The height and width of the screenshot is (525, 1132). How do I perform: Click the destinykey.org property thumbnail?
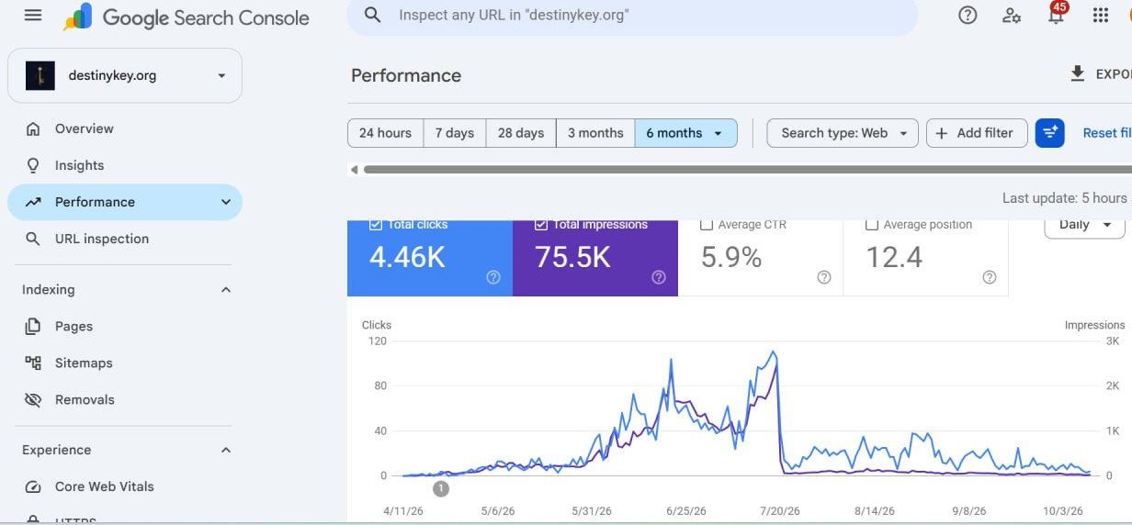point(40,75)
